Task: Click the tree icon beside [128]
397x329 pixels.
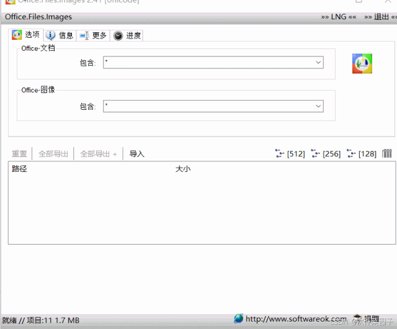Action: tap(351, 153)
